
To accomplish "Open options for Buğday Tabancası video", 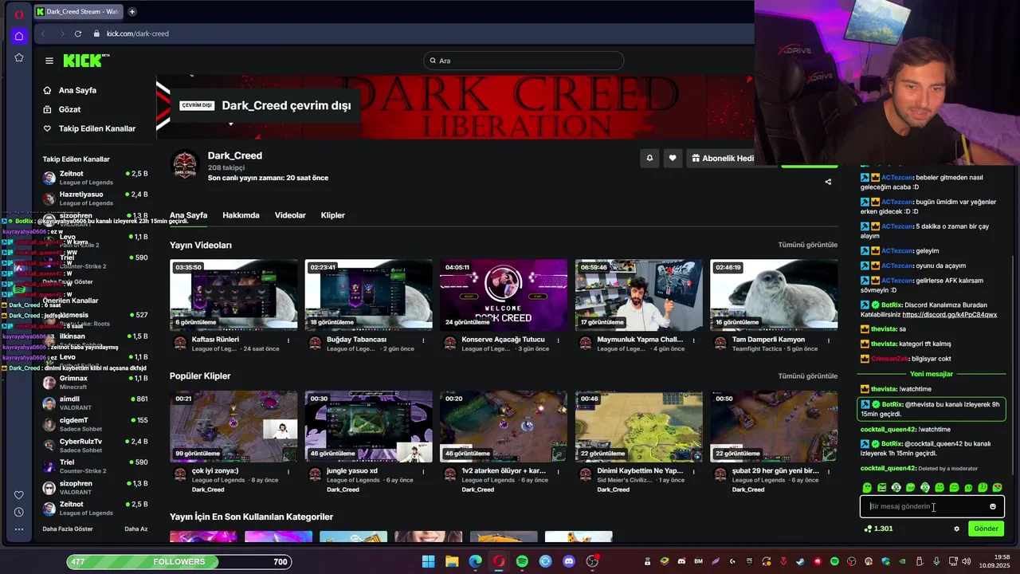I will point(423,340).
